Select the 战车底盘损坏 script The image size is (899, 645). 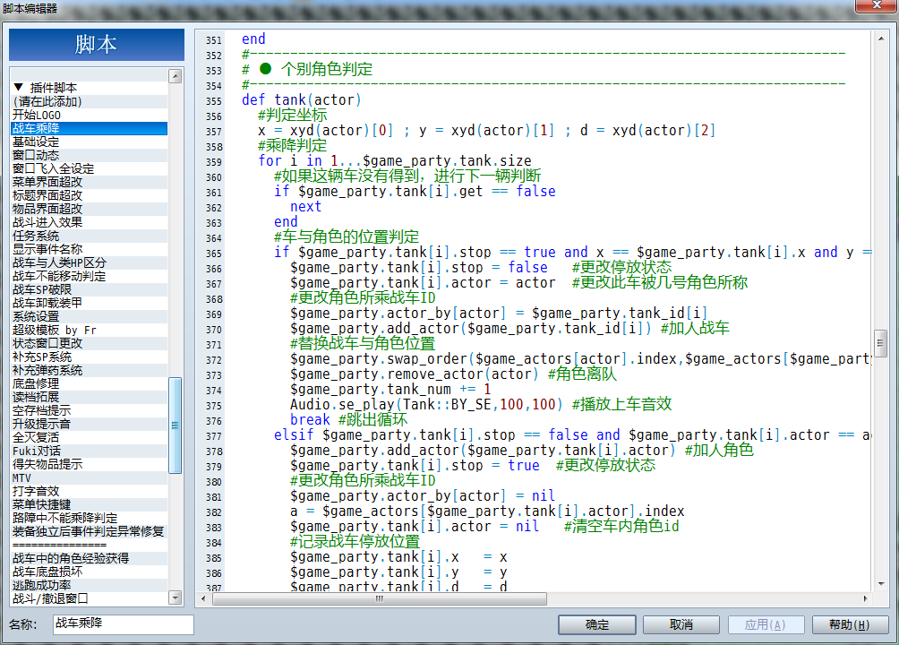click(89, 572)
